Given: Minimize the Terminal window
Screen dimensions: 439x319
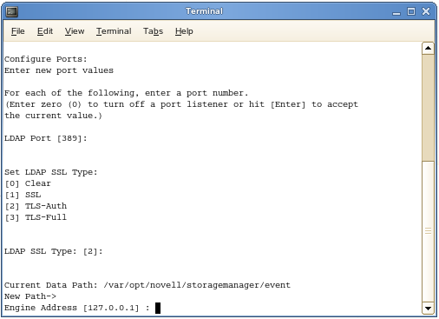Looking at the screenshot, I should [x=396, y=12].
